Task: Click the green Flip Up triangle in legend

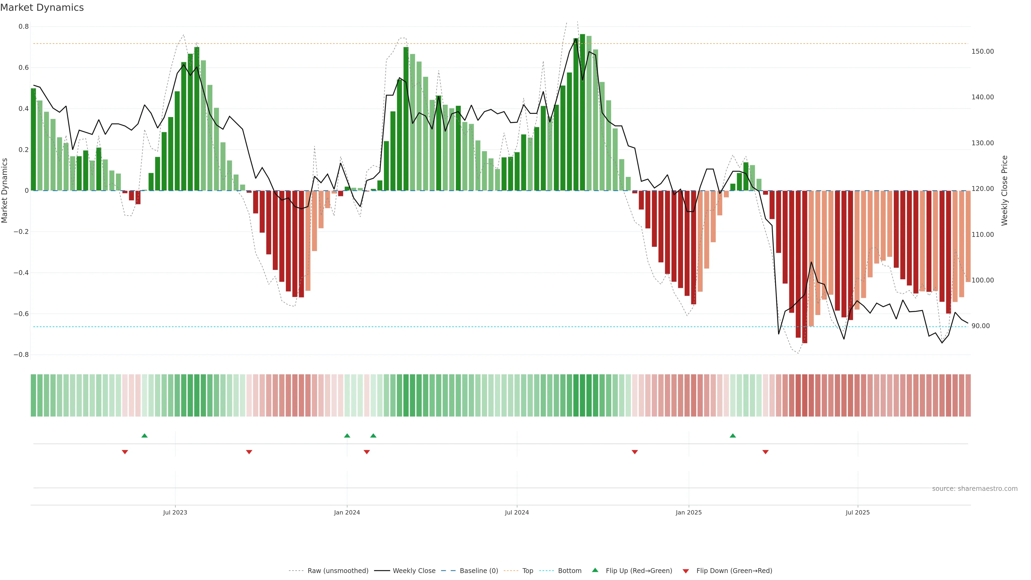Action: click(x=595, y=570)
